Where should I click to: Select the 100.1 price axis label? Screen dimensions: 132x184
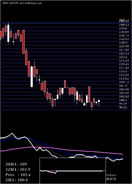[123, 100]
